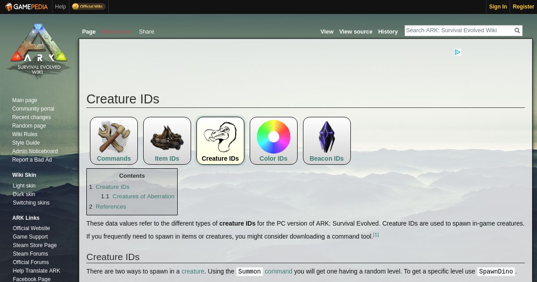Open the Color IDs label link
The width and height of the screenshot is (537, 282).
[x=273, y=158]
